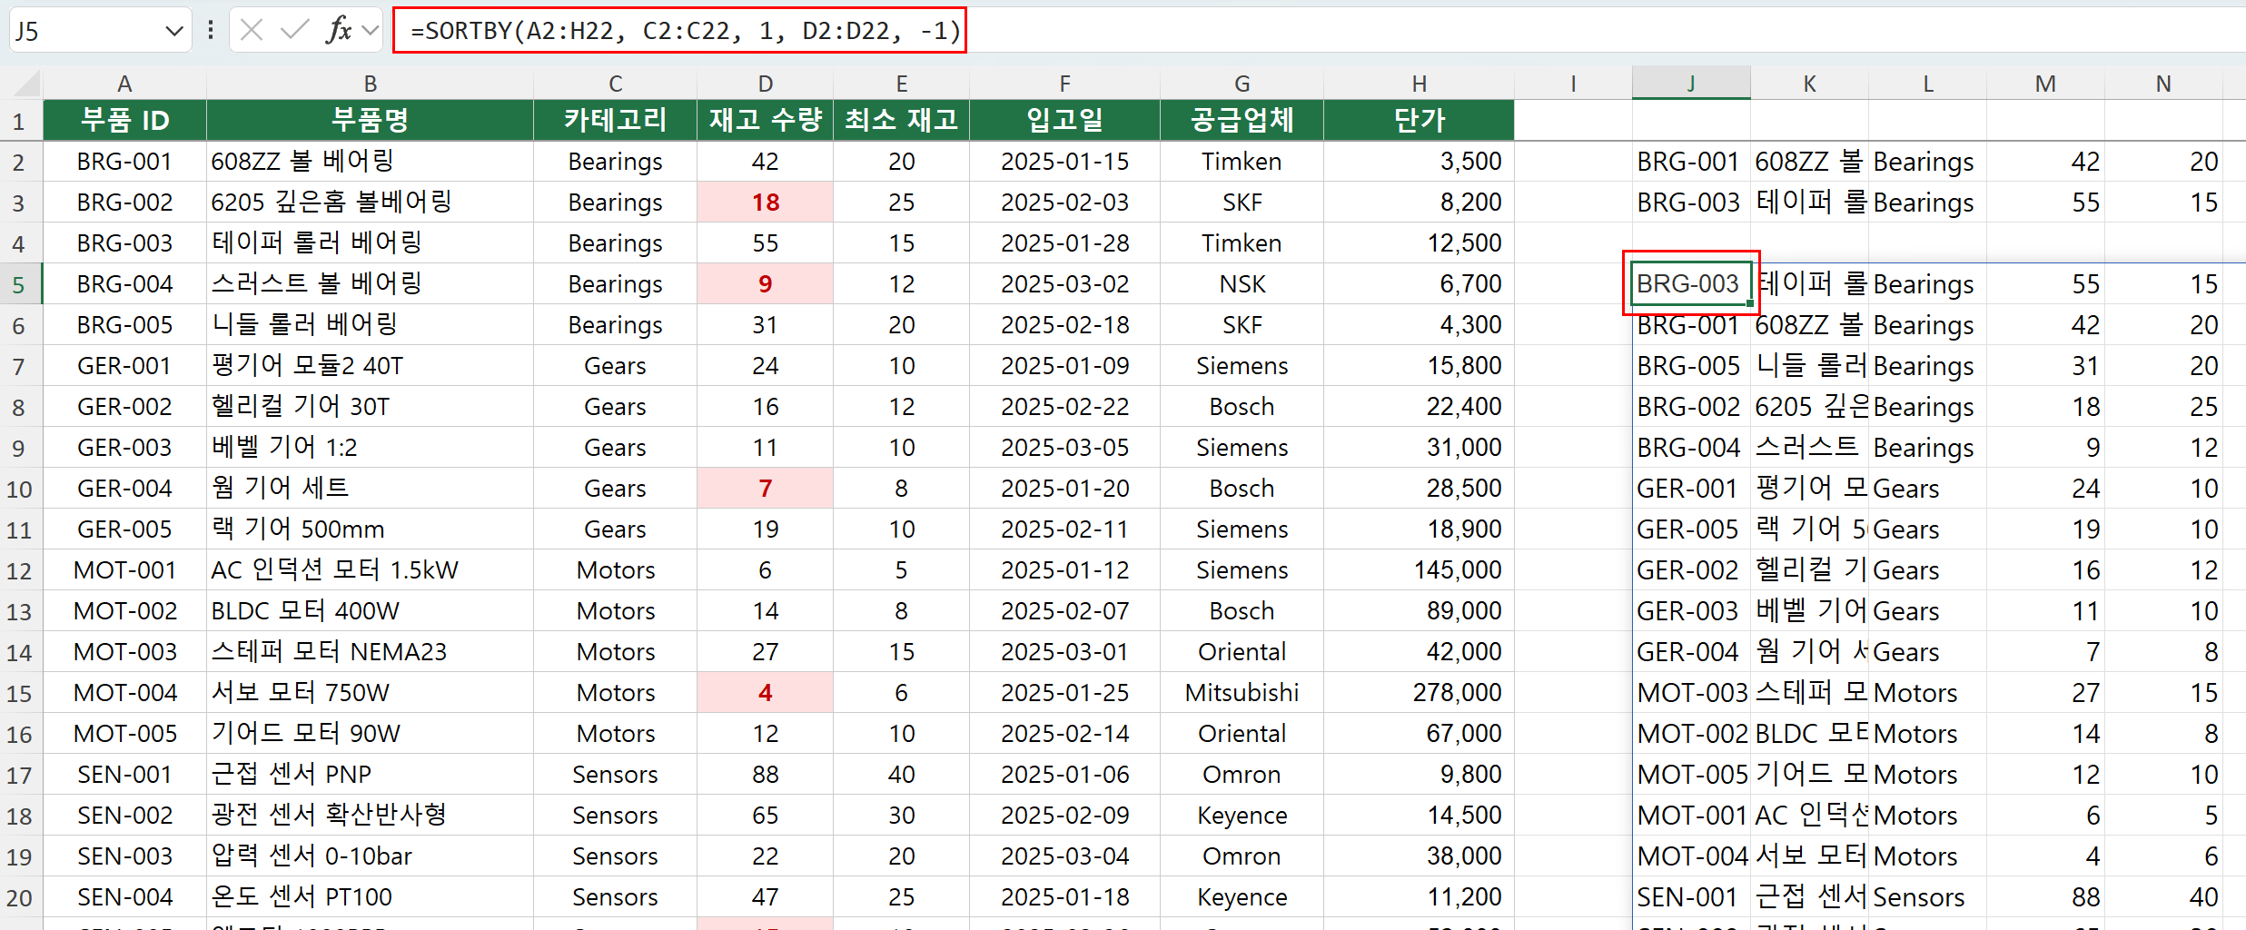
Task: Click inside the SORTBY formula text
Action: [686, 31]
